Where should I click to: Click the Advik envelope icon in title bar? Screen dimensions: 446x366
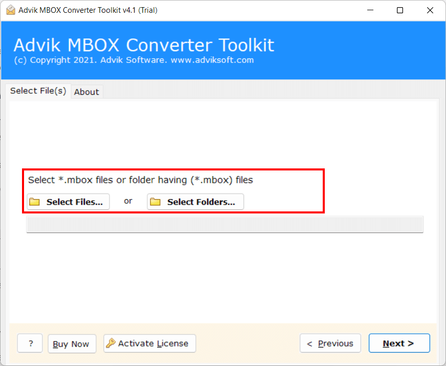click(x=11, y=10)
